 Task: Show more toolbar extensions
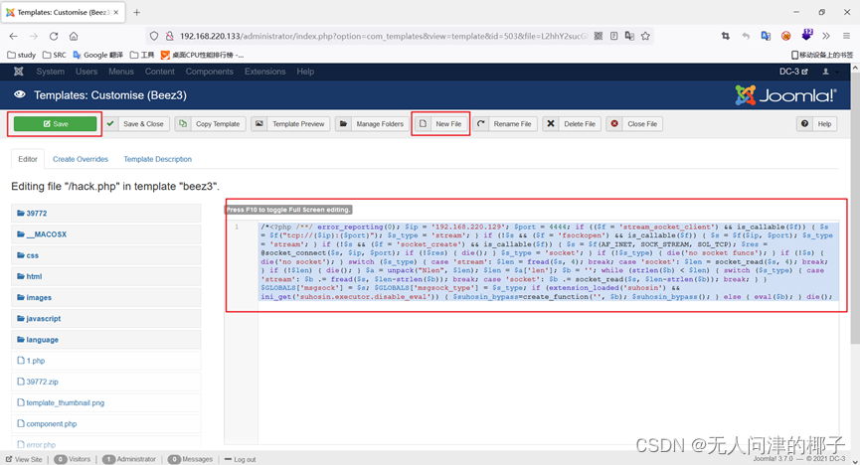pyautogui.click(x=826, y=36)
